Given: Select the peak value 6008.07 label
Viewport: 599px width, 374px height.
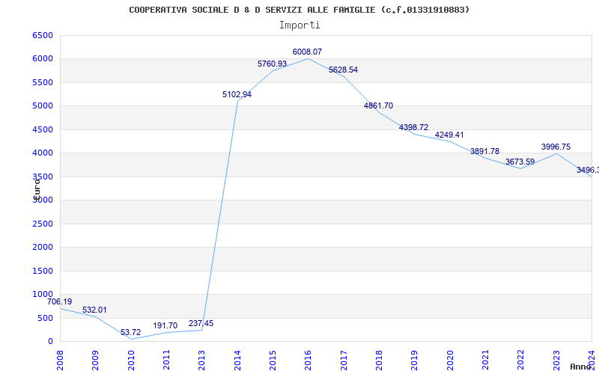Looking at the screenshot, I should click(x=308, y=52).
